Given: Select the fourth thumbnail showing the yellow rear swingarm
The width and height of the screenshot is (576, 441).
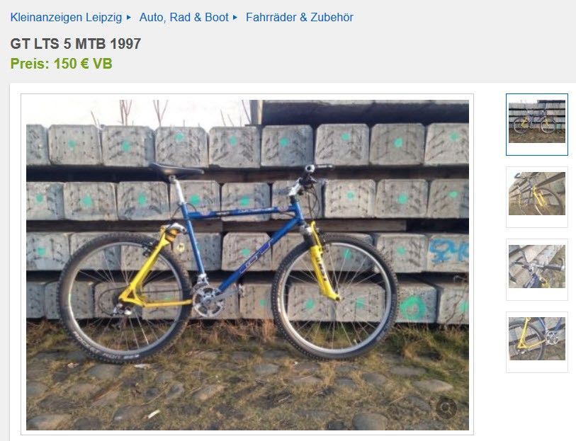Looking at the screenshot, I should pos(537,343).
